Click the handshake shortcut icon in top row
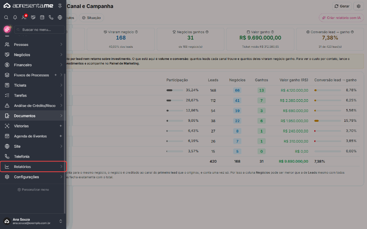Viewport: 367px width, 229px height. click(33, 17)
